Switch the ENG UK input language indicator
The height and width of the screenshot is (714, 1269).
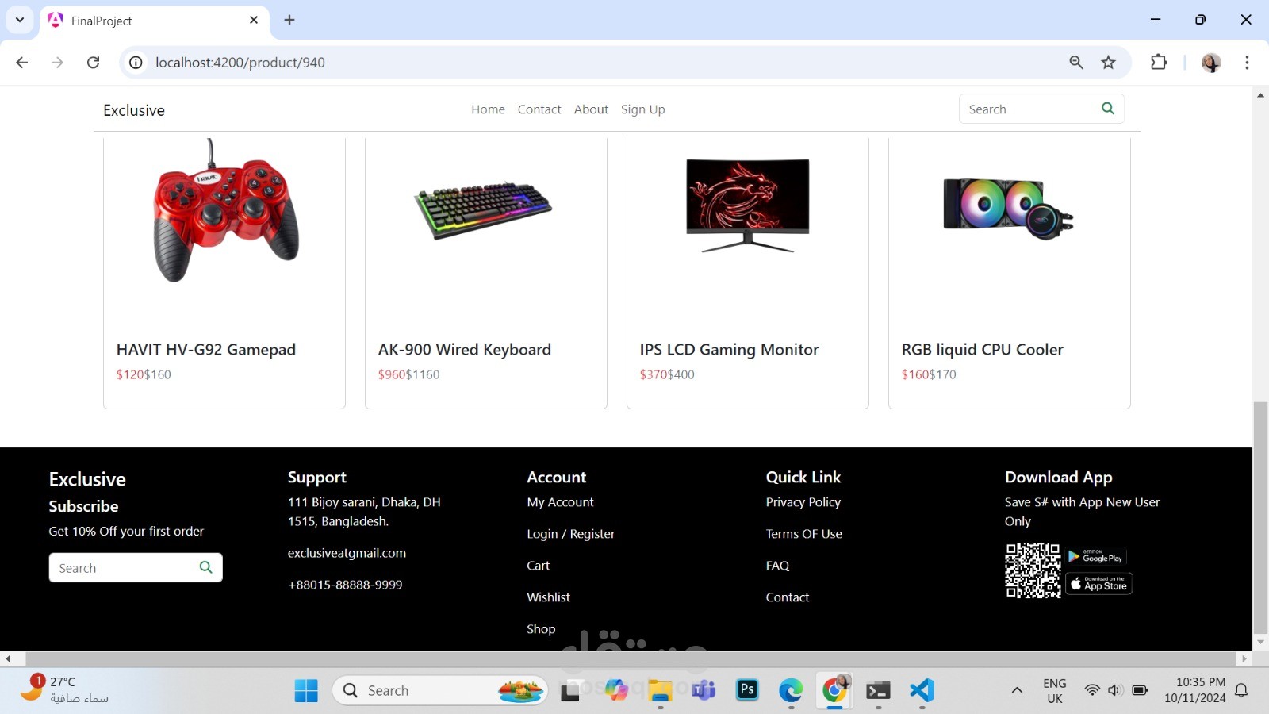[x=1055, y=690]
